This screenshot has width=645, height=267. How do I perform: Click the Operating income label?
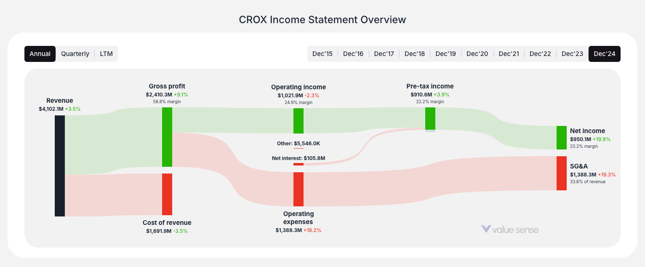point(299,87)
